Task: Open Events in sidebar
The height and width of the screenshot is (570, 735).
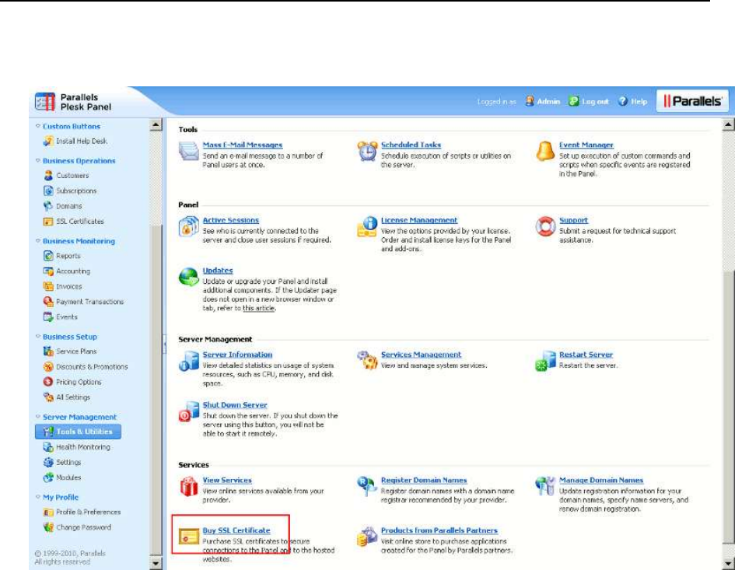Action: click(x=67, y=316)
